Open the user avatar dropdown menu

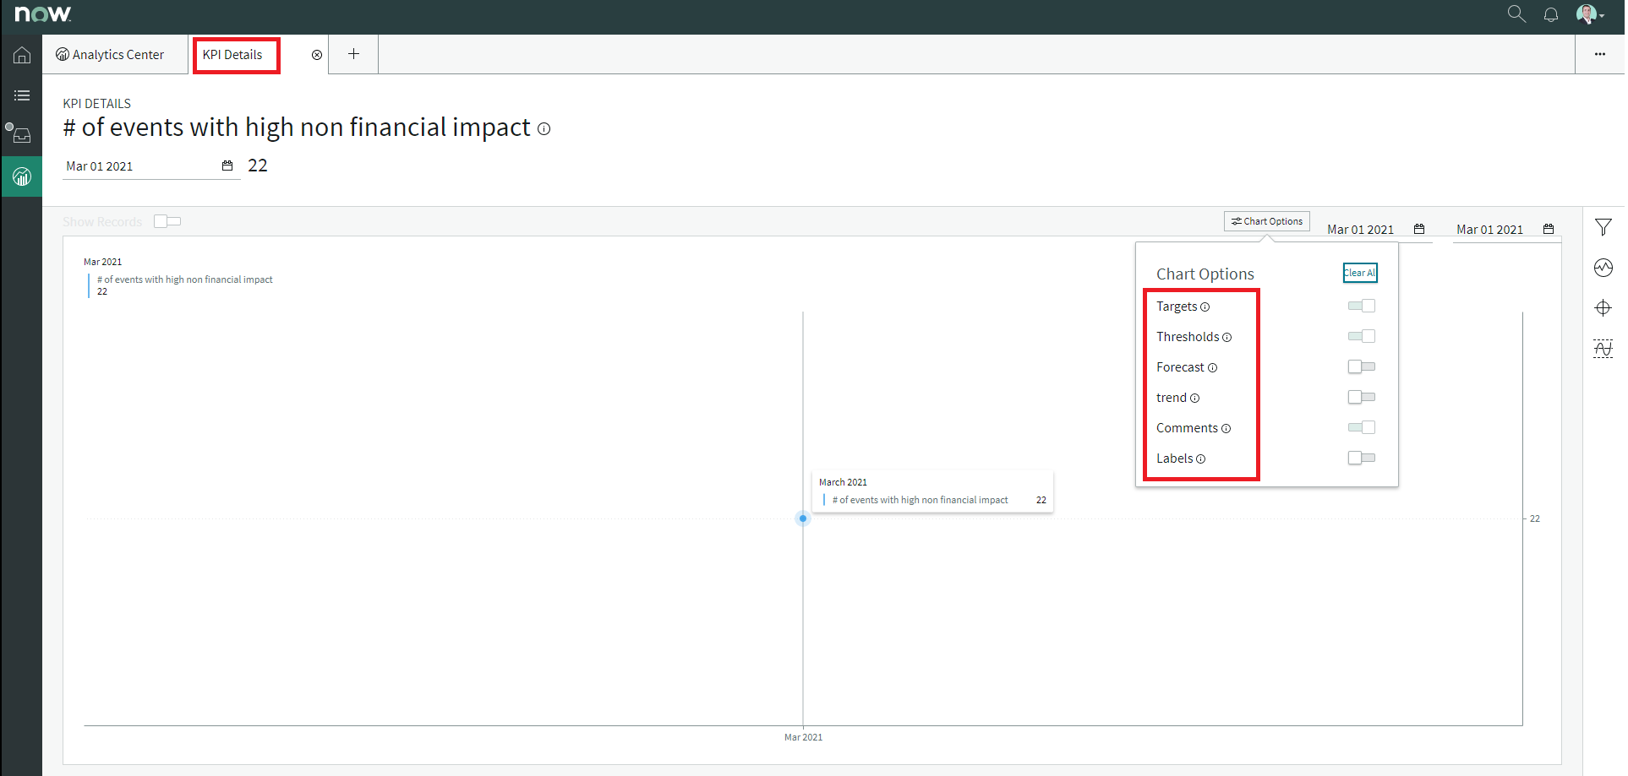click(x=1589, y=14)
